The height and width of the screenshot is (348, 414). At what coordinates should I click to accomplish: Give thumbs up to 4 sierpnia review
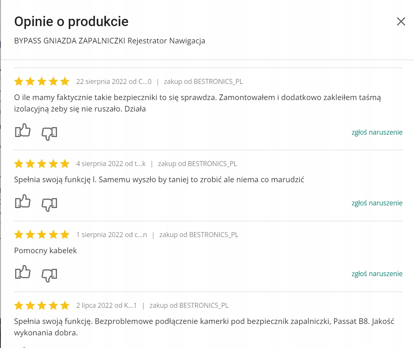pos(23,202)
